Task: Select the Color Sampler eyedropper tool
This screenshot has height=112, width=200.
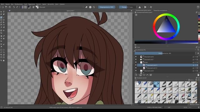Action: [4, 36]
